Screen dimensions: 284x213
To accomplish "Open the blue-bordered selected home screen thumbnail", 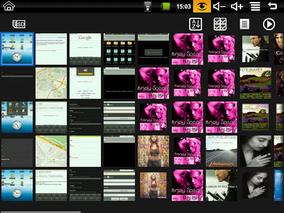I will click(x=17, y=49).
